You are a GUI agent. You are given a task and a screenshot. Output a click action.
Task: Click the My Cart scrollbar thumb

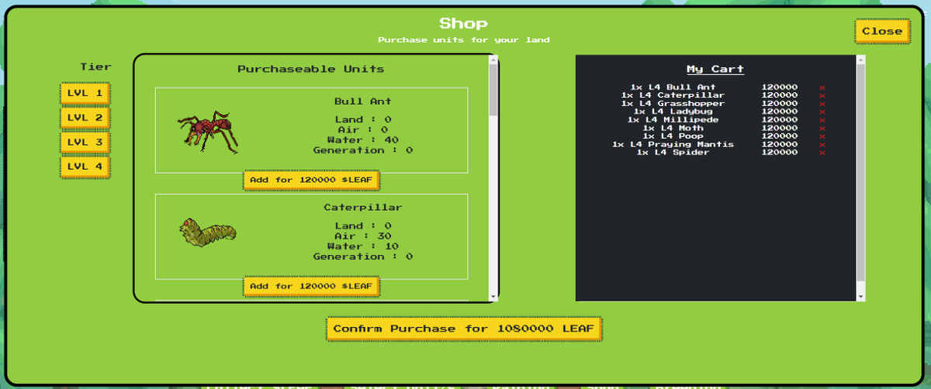coord(860,173)
